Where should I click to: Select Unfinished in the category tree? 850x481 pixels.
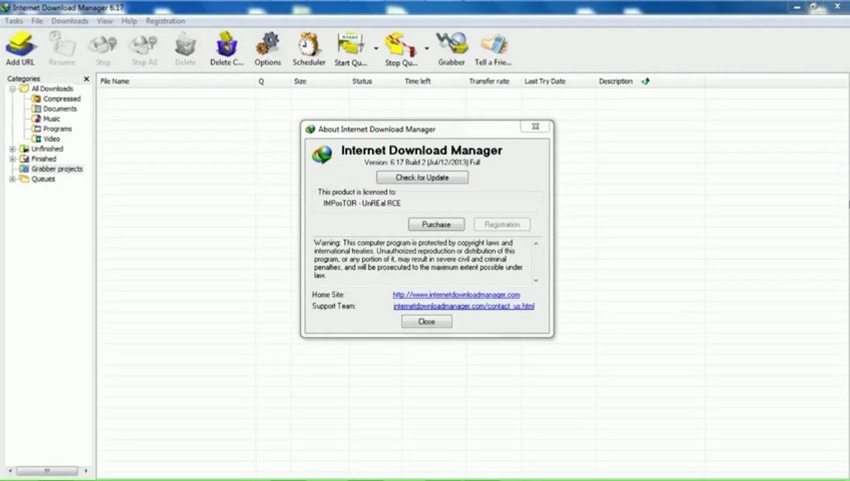click(42, 149)
